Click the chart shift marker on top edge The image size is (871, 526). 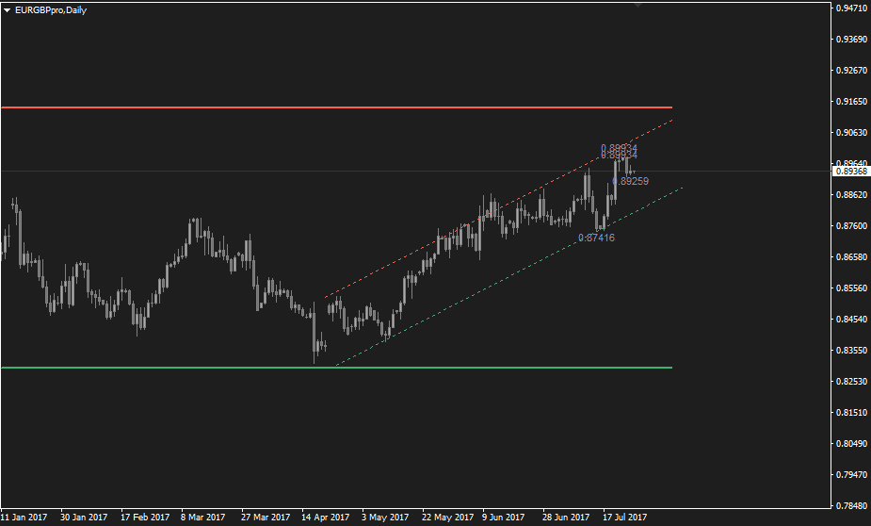point(637,5)
